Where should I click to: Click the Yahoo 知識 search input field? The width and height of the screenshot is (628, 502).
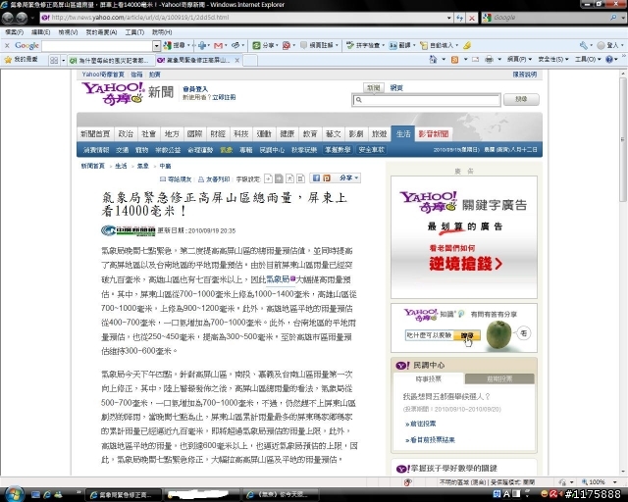pos(429,335)
